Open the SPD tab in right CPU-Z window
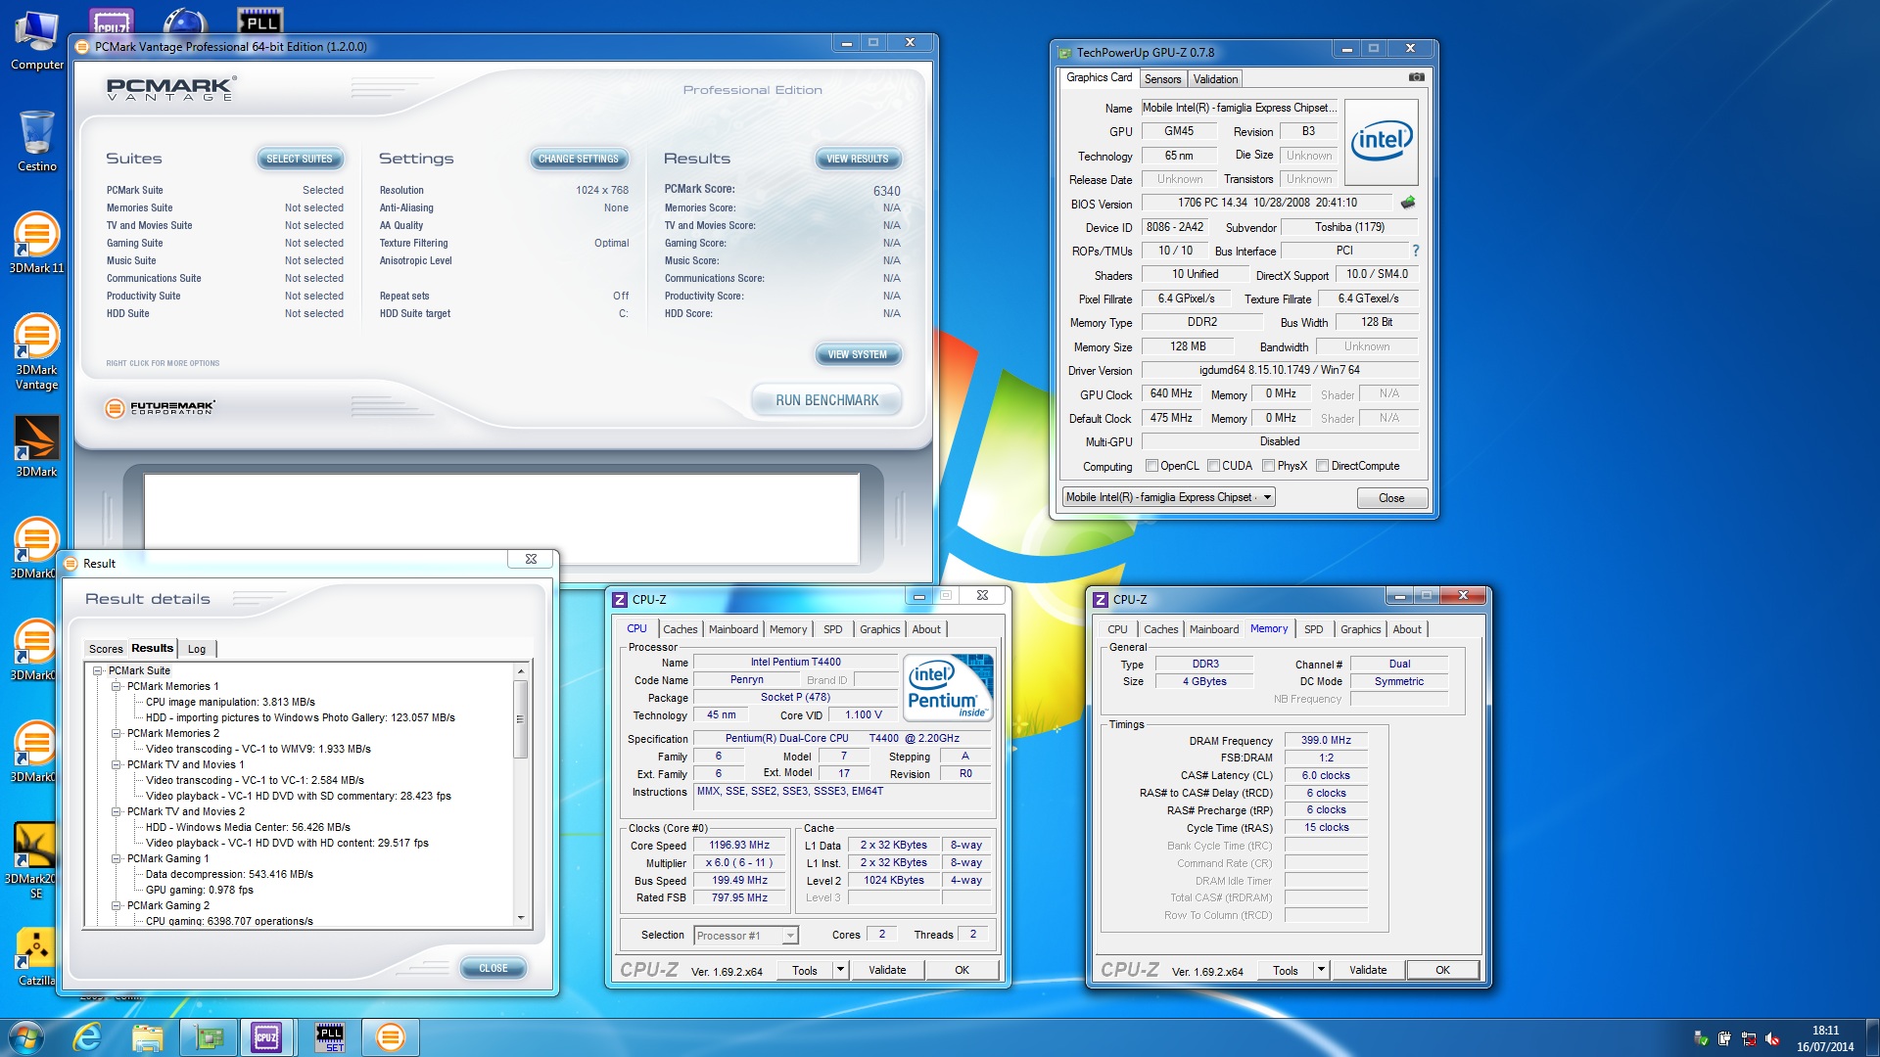1880x1057 pixels. (1313, 629)
